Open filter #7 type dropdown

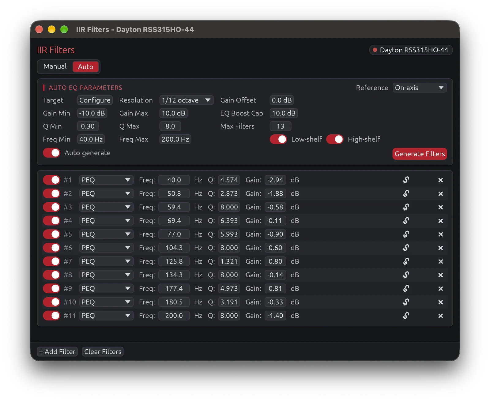pos(106,261)
